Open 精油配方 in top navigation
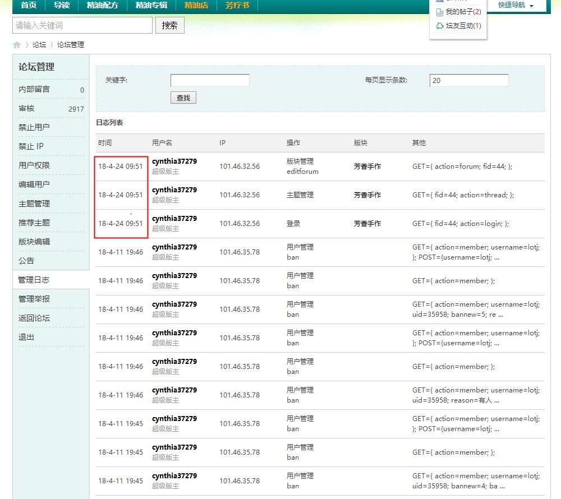 pyautogui.click(x=102, y=5)
